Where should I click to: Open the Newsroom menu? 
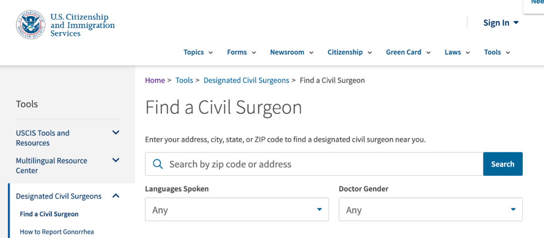(292, 52)
